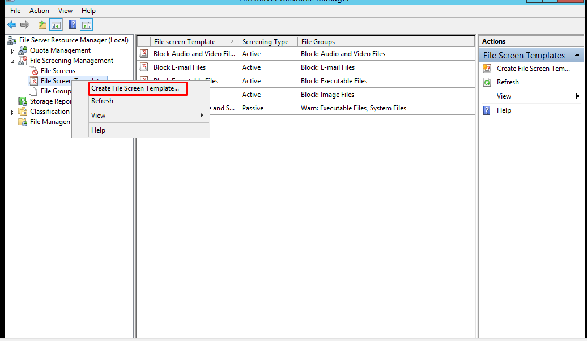Expand the Quota Management tree node
The width and height of the screenshot is (587, 341).
[12, 50]
